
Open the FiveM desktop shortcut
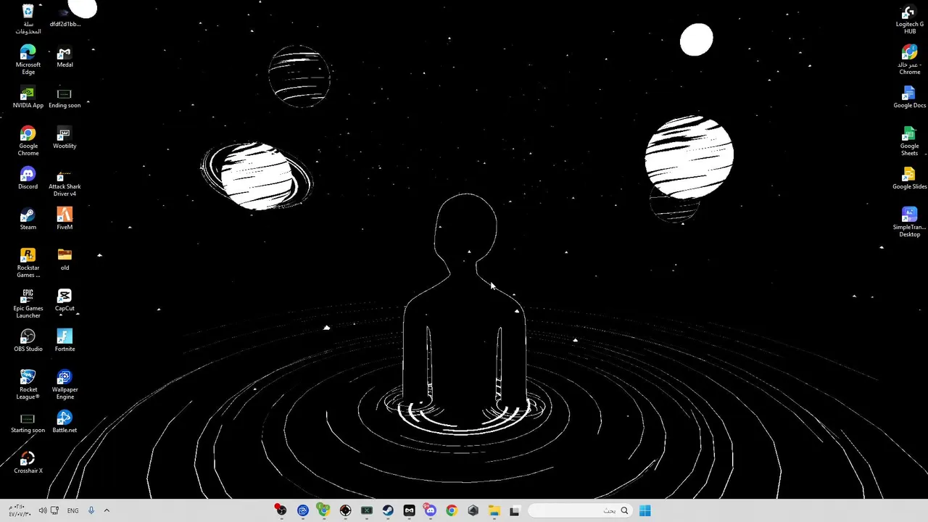point(65,220)
